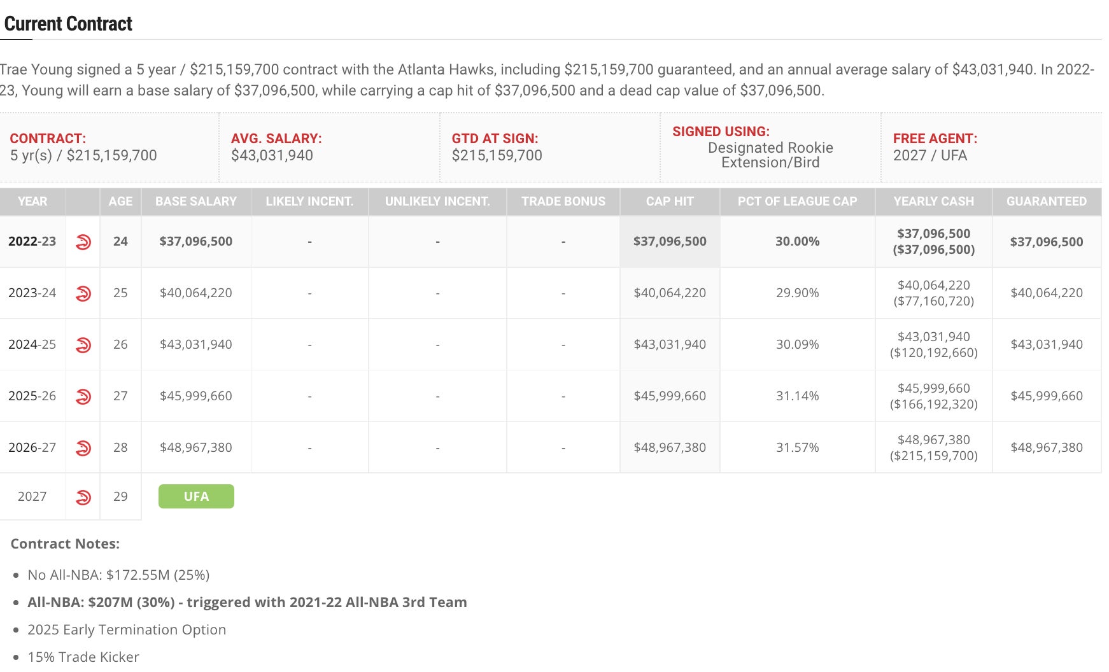This screenshot has height=672, width=1109.
Task: Click Hawks logo in 2023-24 row
Action: tap(83, 293)
